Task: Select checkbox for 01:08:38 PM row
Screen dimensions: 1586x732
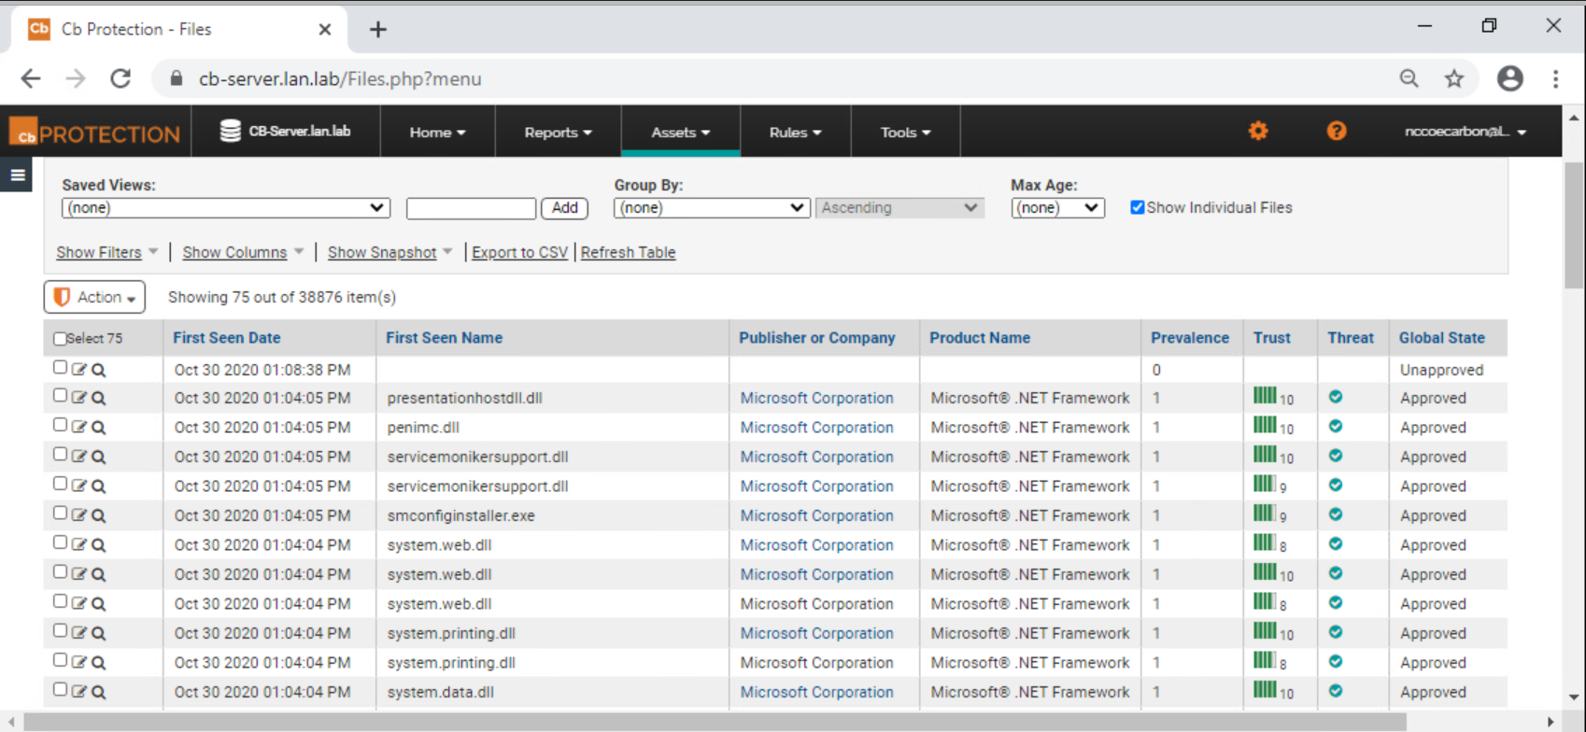Action: 60,367
